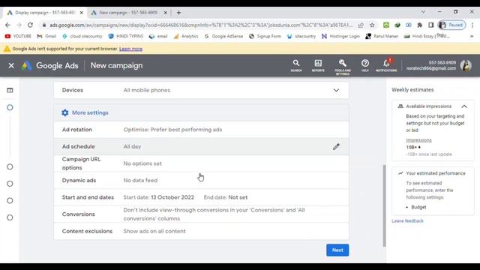Open the Notifications bell
Image resolution: width=480 pixels, height=270 pixels.
[386, 65]
